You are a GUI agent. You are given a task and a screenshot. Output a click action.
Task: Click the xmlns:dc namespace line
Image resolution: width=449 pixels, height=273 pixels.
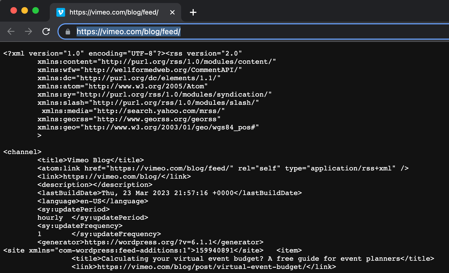129,78
